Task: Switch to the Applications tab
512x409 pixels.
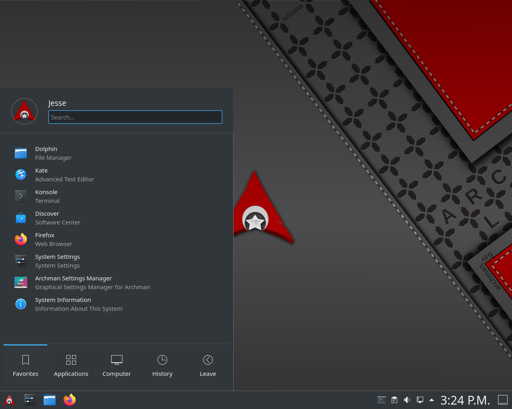Action: point(71,367)
